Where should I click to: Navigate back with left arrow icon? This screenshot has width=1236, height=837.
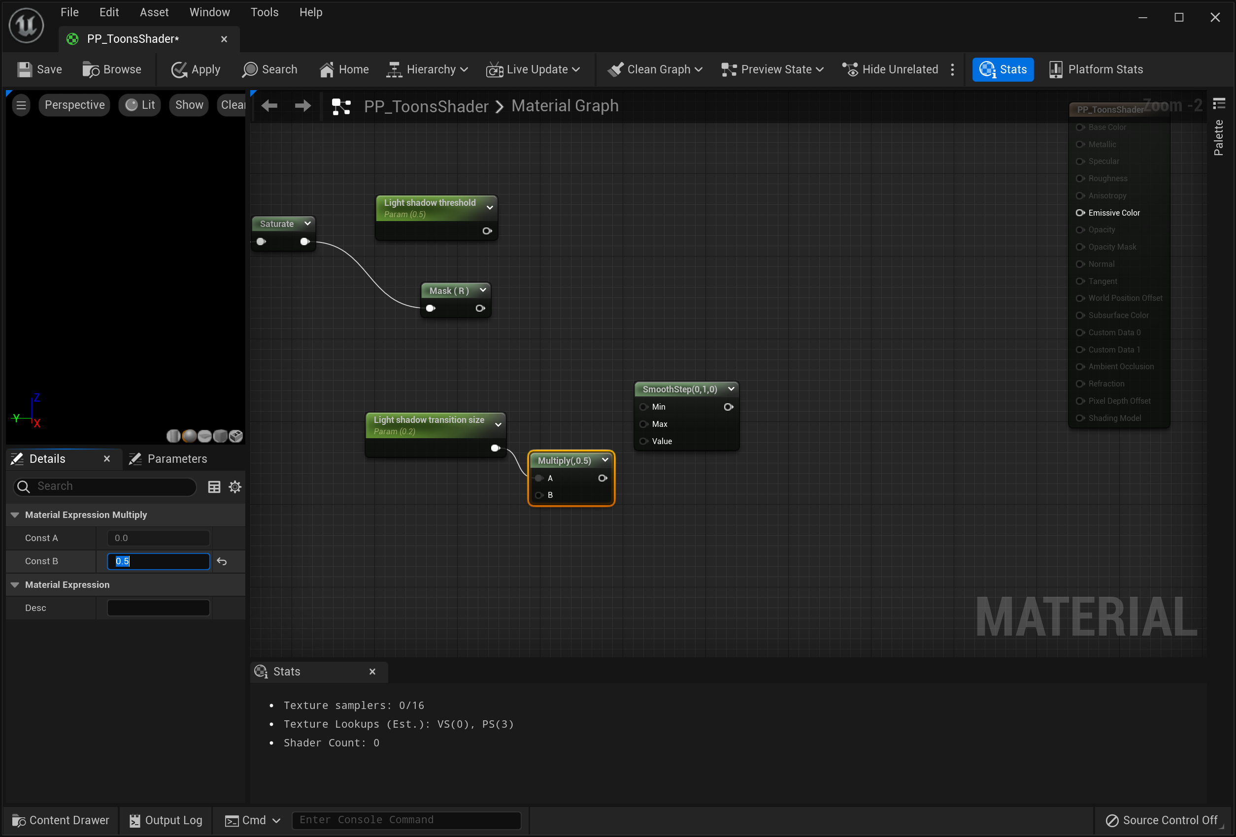coord(269,106)
